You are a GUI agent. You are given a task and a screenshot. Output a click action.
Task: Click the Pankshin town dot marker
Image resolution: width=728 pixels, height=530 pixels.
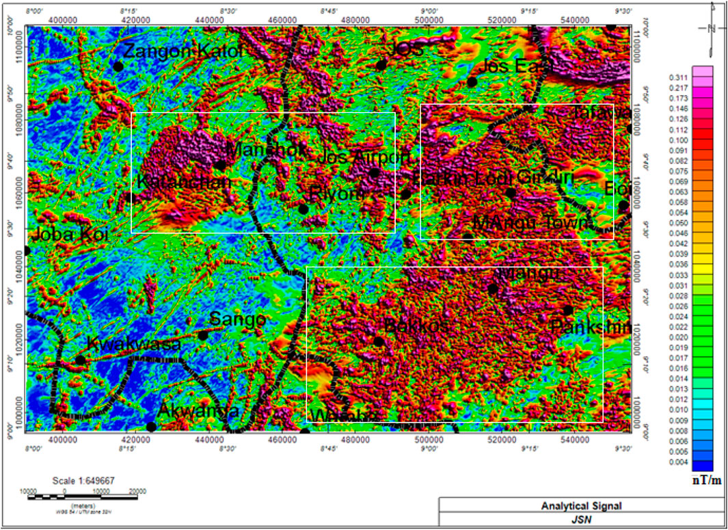pos(568,310)
